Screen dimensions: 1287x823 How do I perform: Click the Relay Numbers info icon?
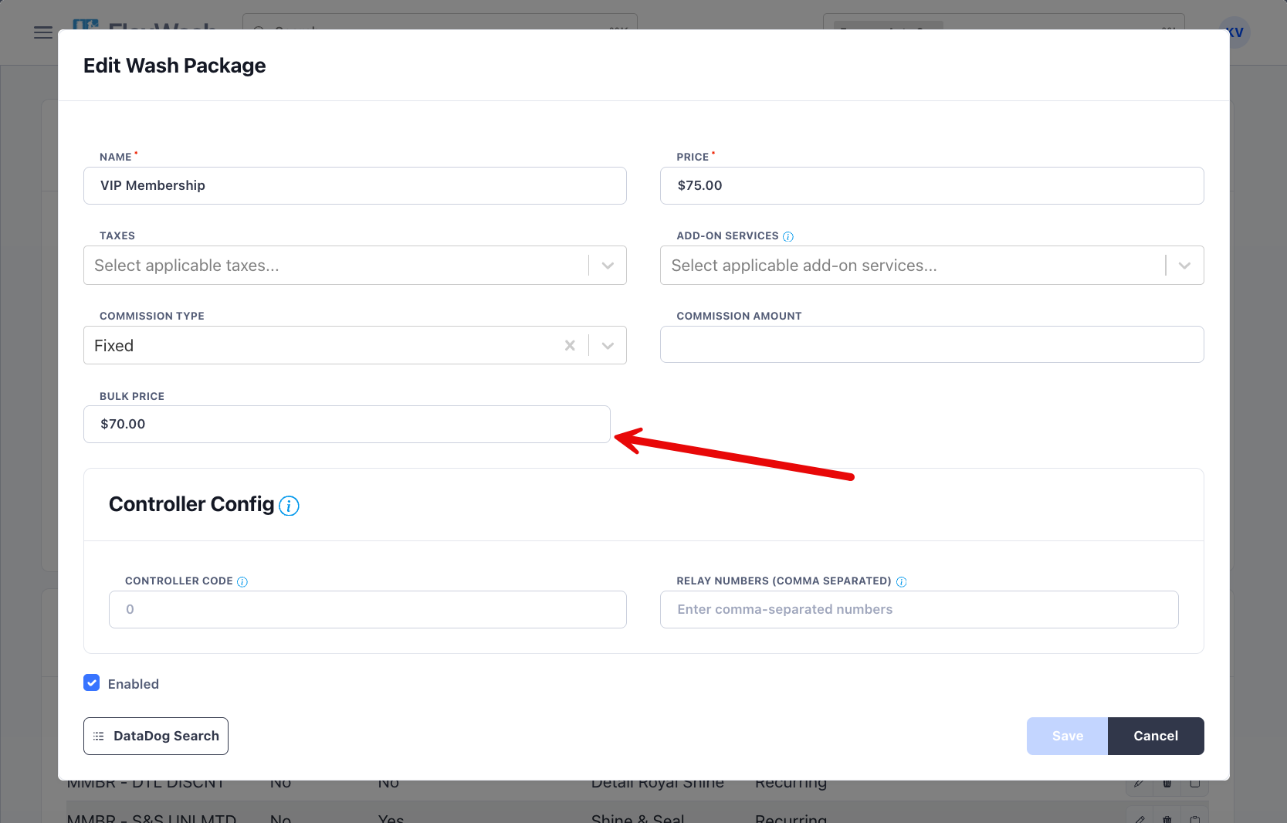[x=902, y=582]
